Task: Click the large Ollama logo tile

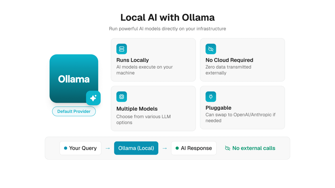Action: point(74,79)
